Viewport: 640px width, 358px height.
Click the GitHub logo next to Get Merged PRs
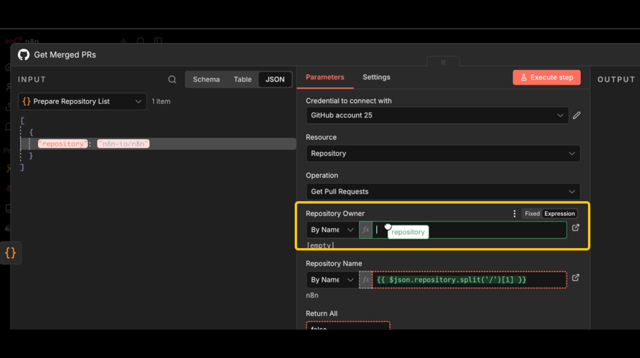click(24, 54)
